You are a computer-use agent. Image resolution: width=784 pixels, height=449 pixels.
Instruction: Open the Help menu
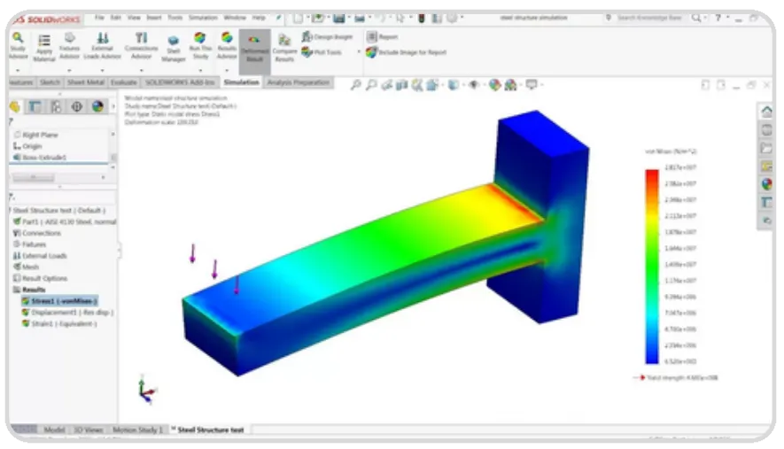point(259,18)
